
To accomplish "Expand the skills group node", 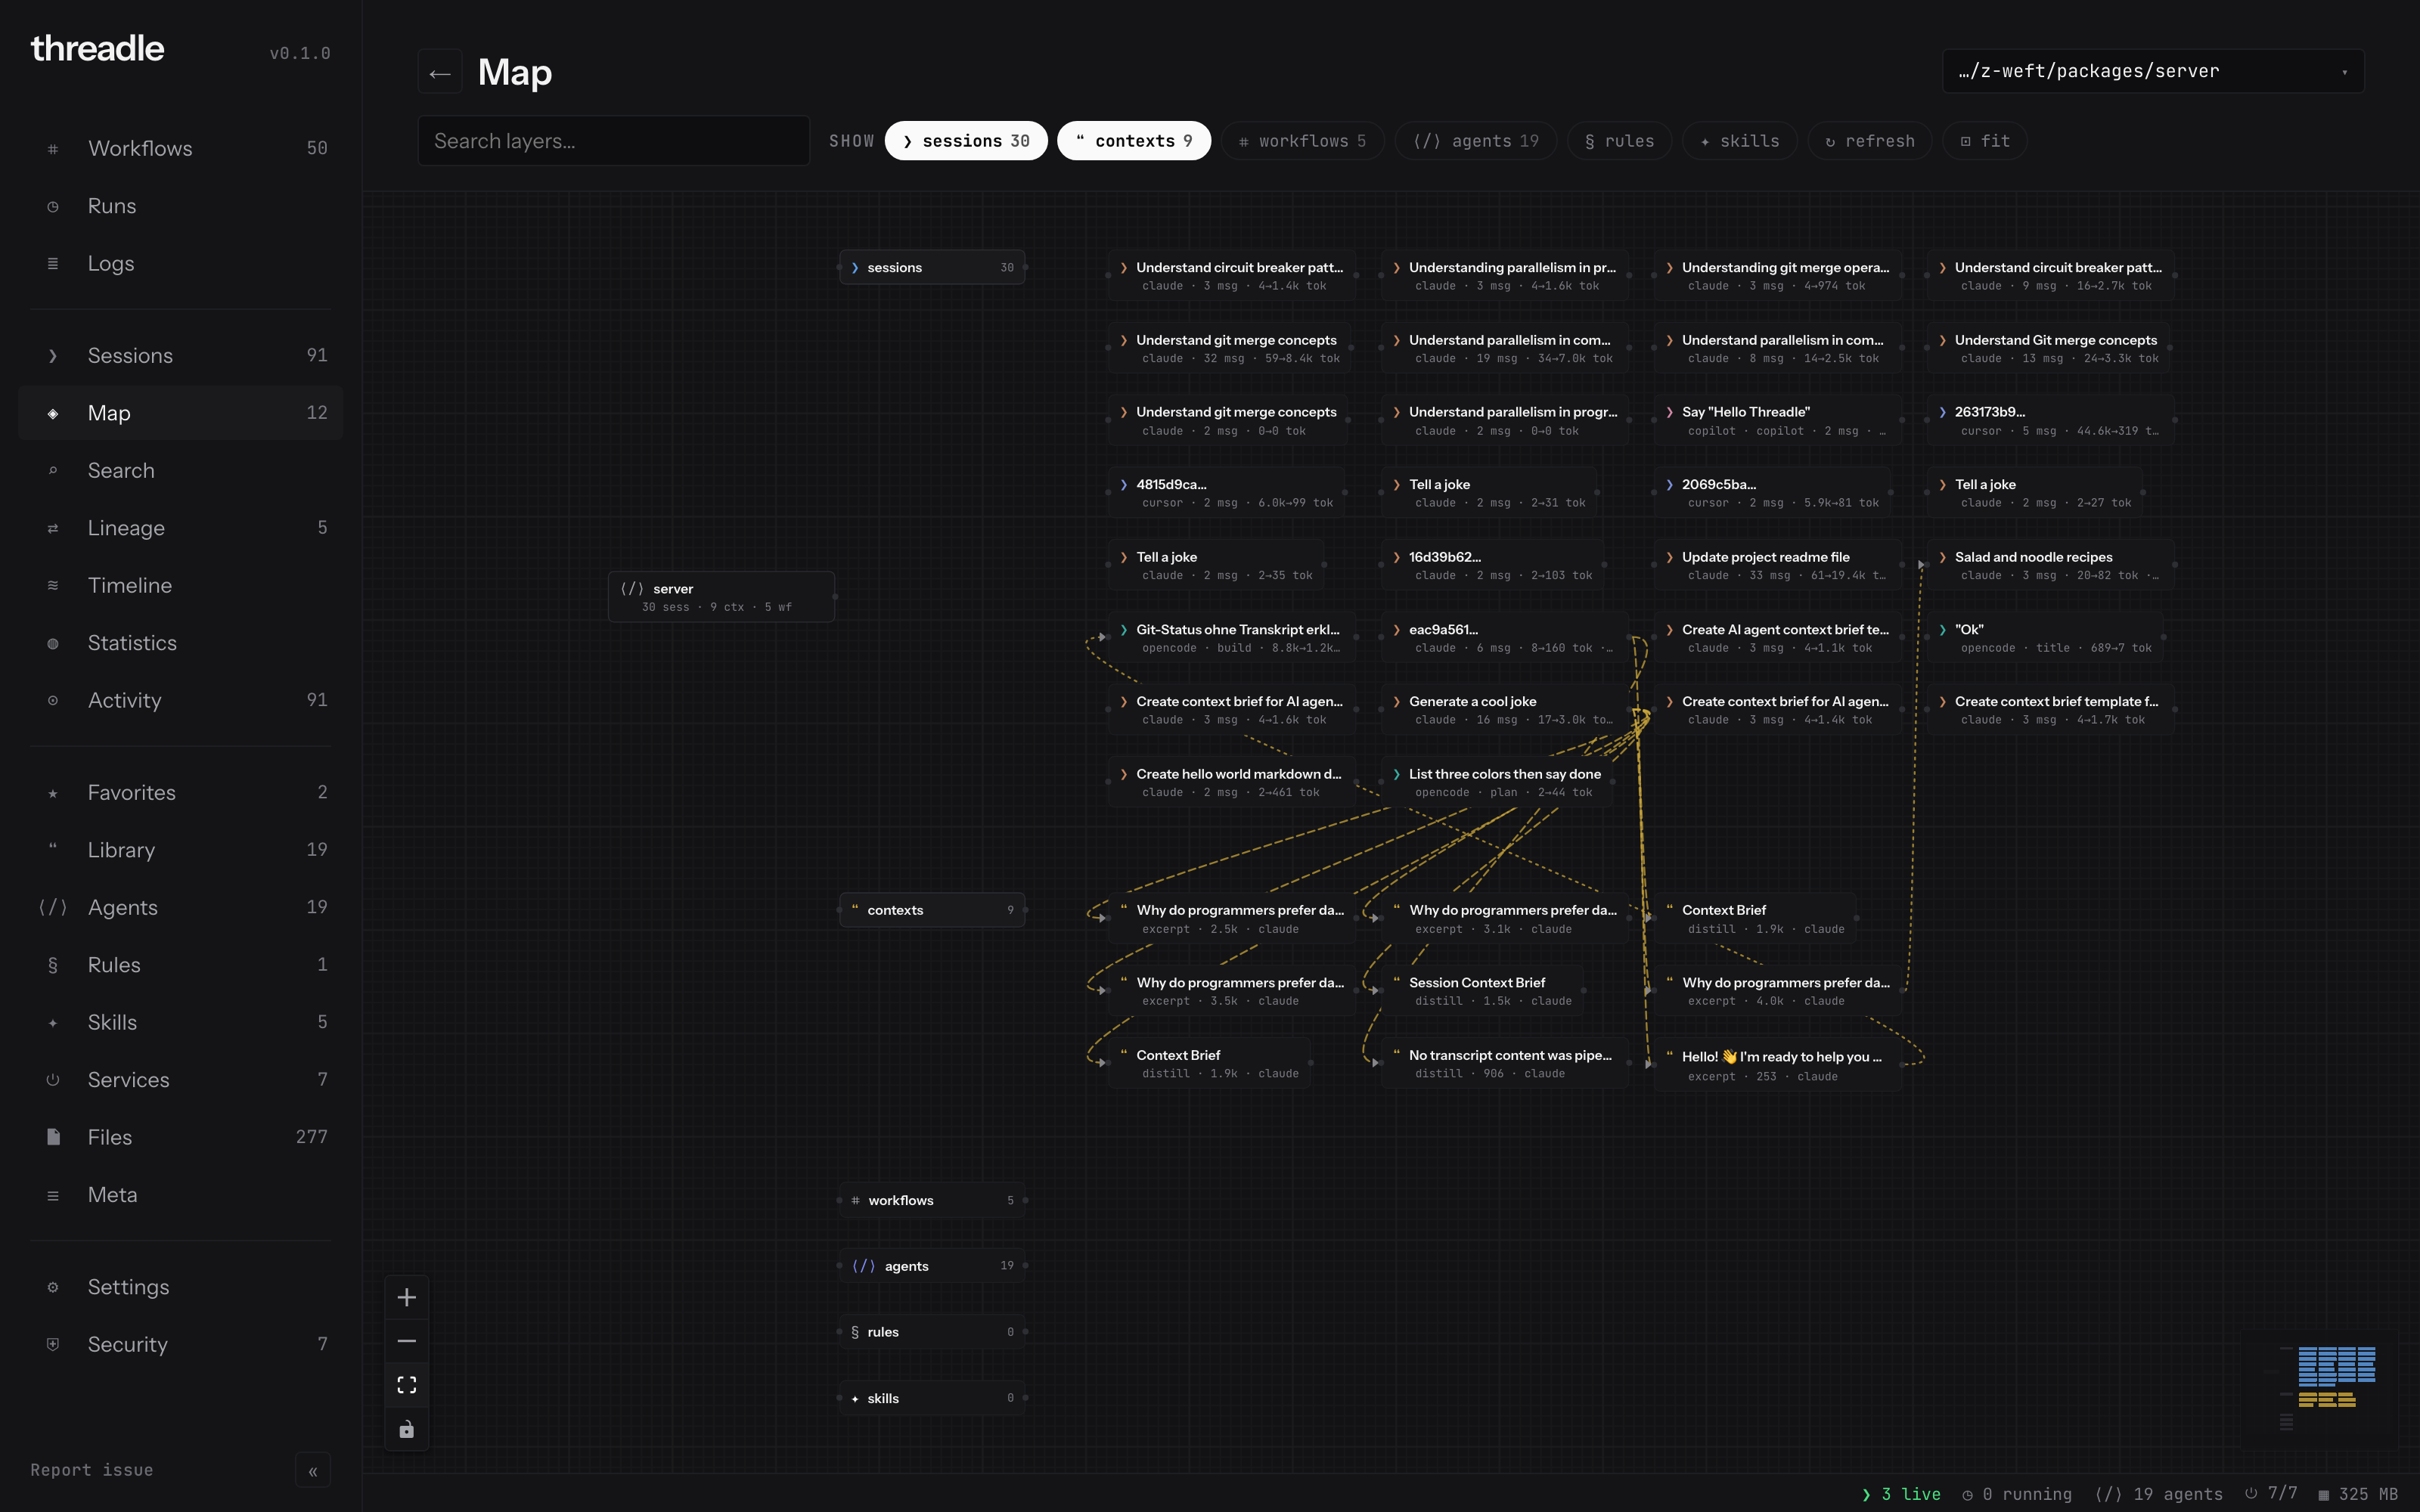I will pos(932,1398).
